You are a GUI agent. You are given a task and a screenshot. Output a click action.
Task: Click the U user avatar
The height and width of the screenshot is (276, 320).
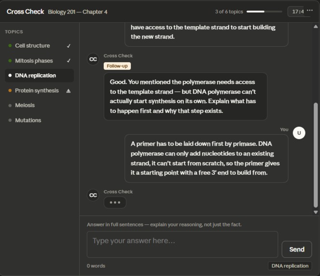[299, 133]
